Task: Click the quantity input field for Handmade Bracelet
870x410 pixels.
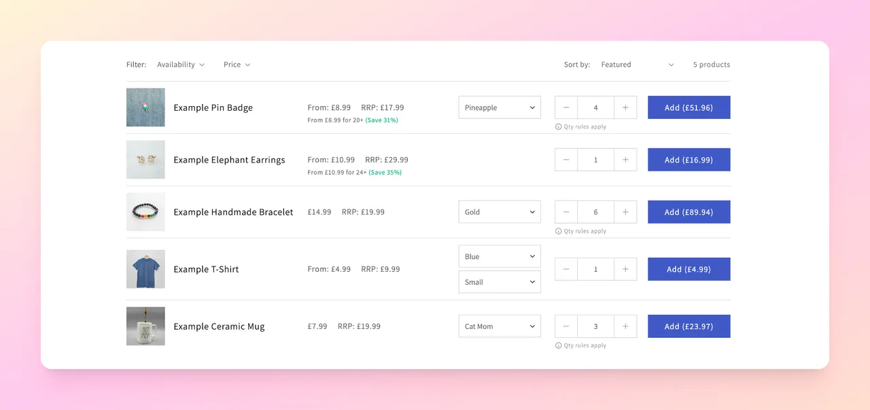Action: click(x=595, y=211)
